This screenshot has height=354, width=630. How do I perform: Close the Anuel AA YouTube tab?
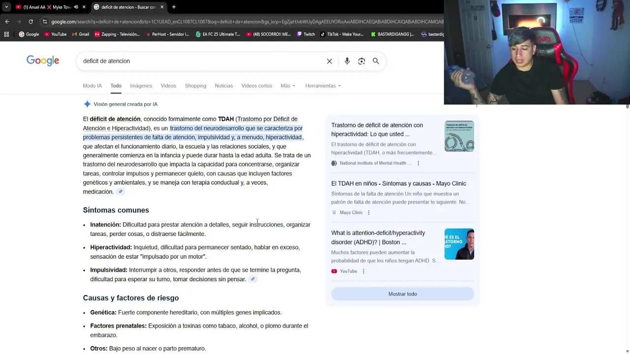pos(84,7)
